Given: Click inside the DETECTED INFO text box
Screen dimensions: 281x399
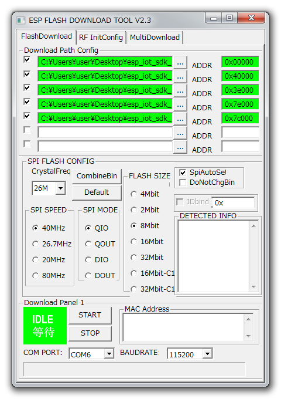Looking at the screenshot, I should (214, 256).
